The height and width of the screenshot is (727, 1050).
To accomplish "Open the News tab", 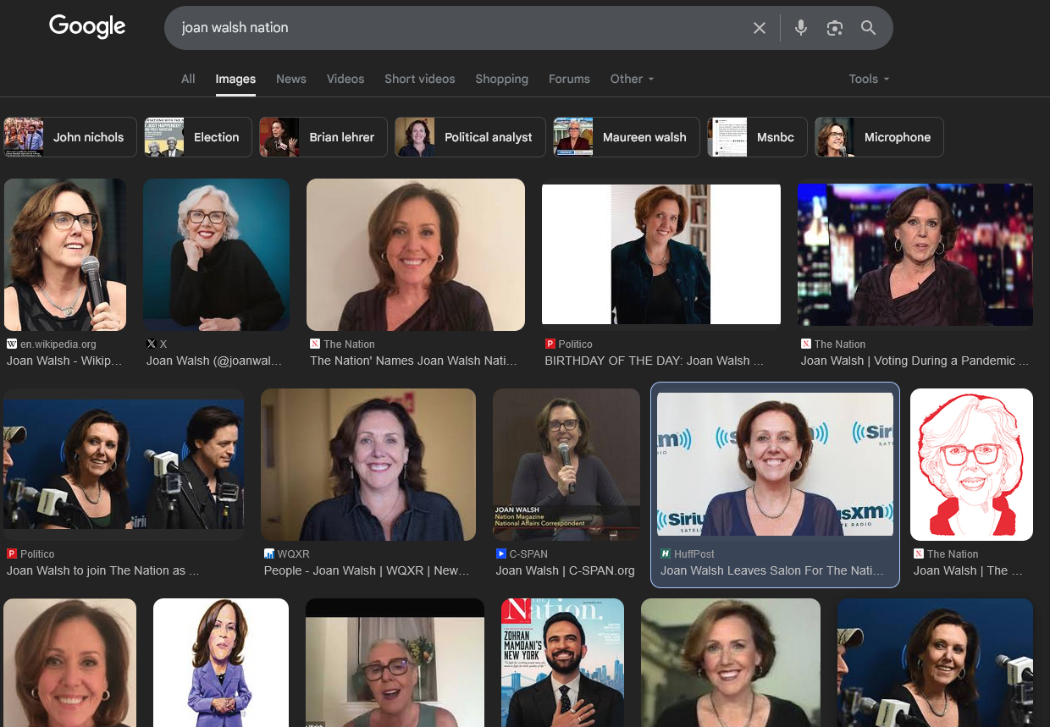I will click(x=291, y=79).
